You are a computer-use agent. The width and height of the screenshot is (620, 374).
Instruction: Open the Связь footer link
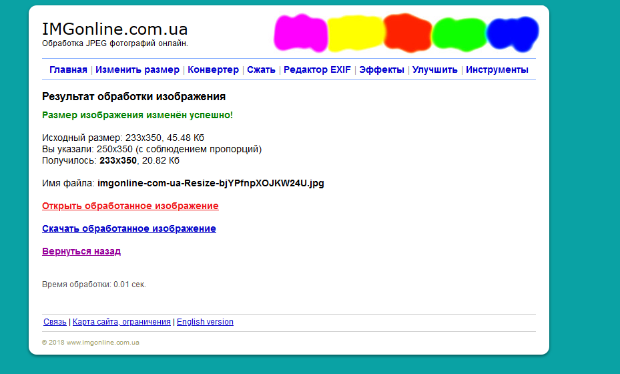tap(55, 322)
